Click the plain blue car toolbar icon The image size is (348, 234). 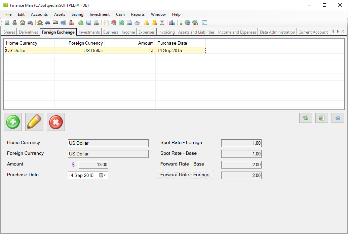[x=47, y=22]
